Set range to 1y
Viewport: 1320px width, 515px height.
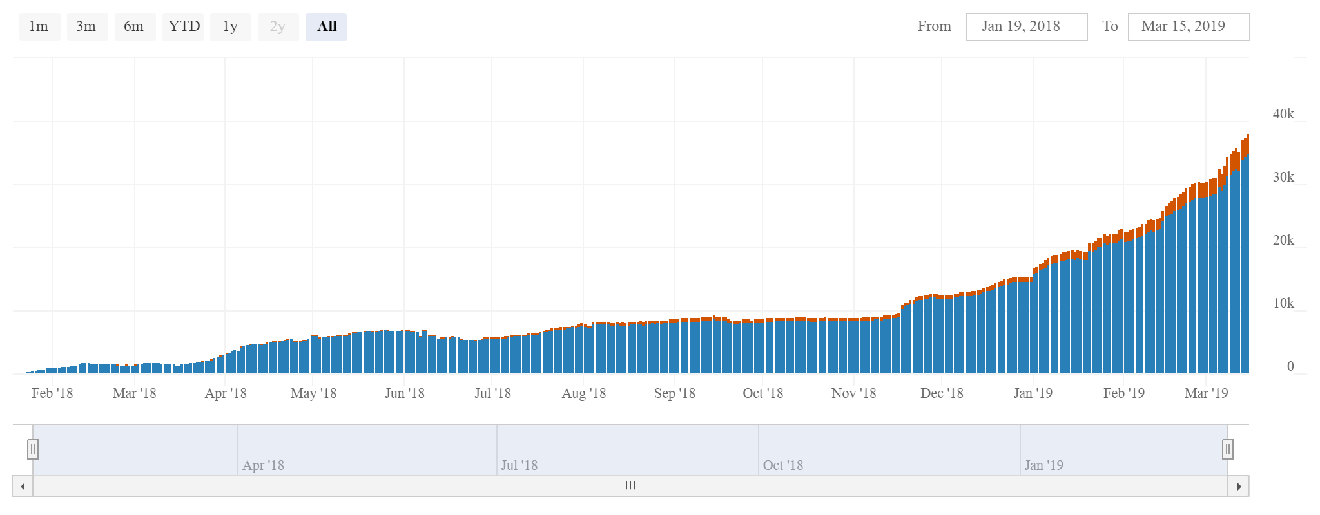230,27
